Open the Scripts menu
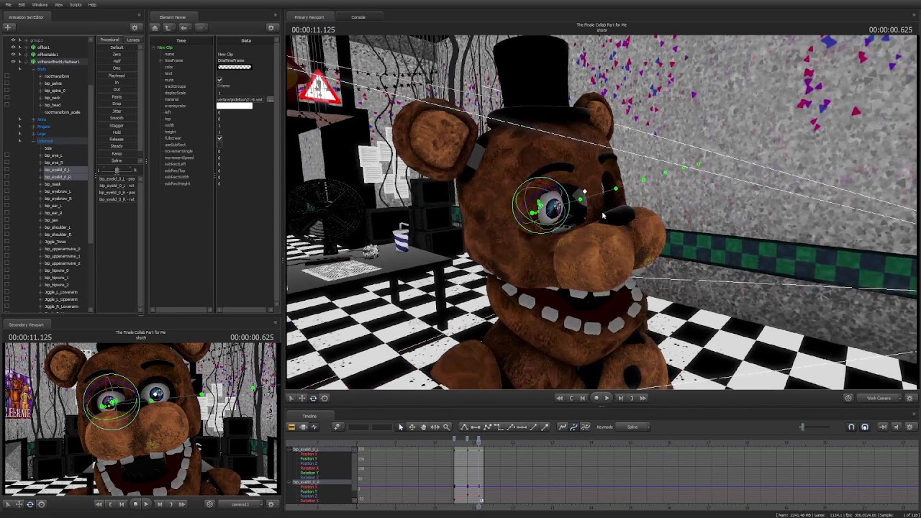This screenshot has height=518, width=921. point(75,4)
